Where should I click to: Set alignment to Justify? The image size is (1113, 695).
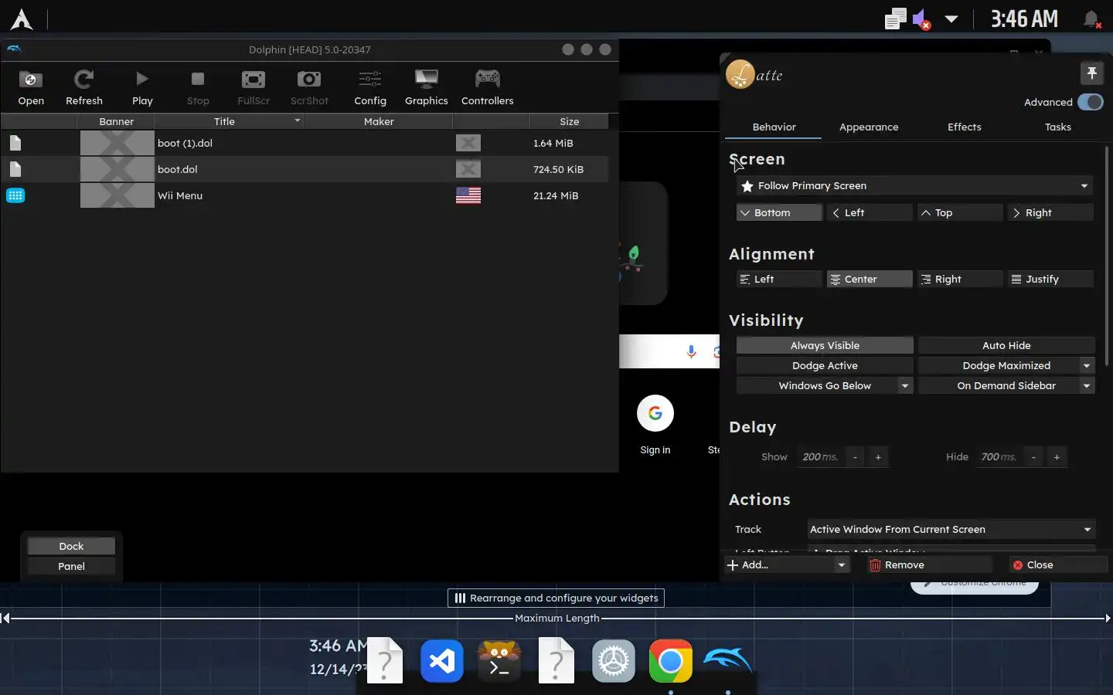pos(1050,279)
